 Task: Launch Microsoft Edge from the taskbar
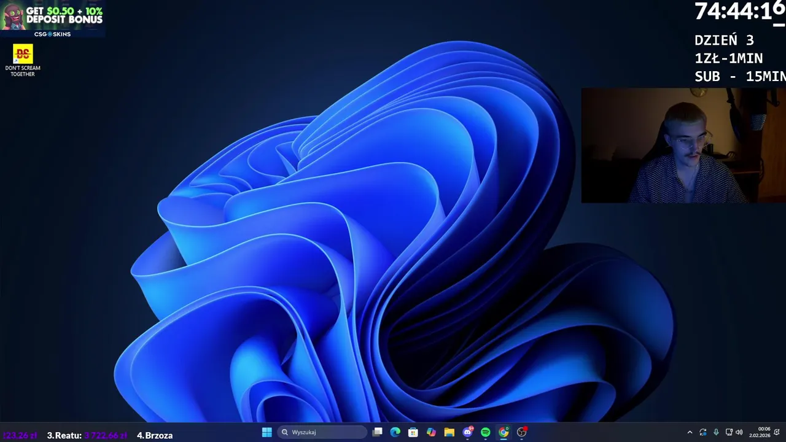395,432
